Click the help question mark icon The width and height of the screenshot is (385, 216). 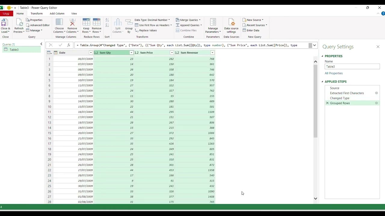[383, 13]
